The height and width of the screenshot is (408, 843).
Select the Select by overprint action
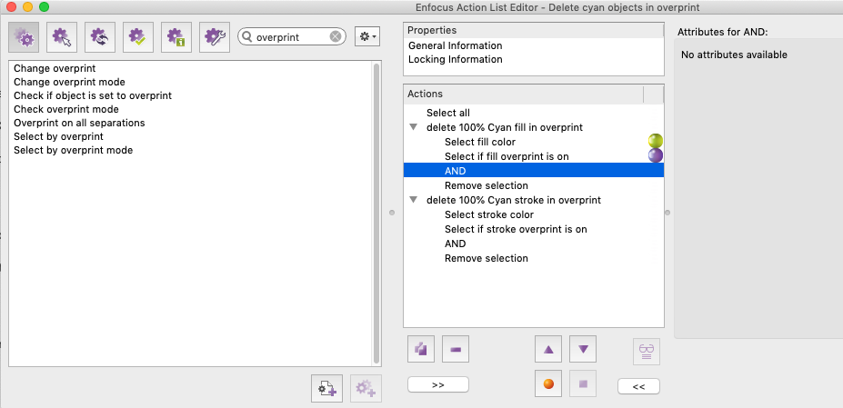tap(58, 136)
